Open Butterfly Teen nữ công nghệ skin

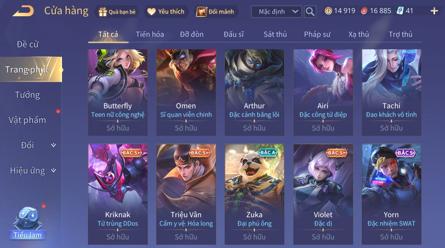(x=118, y=92)
